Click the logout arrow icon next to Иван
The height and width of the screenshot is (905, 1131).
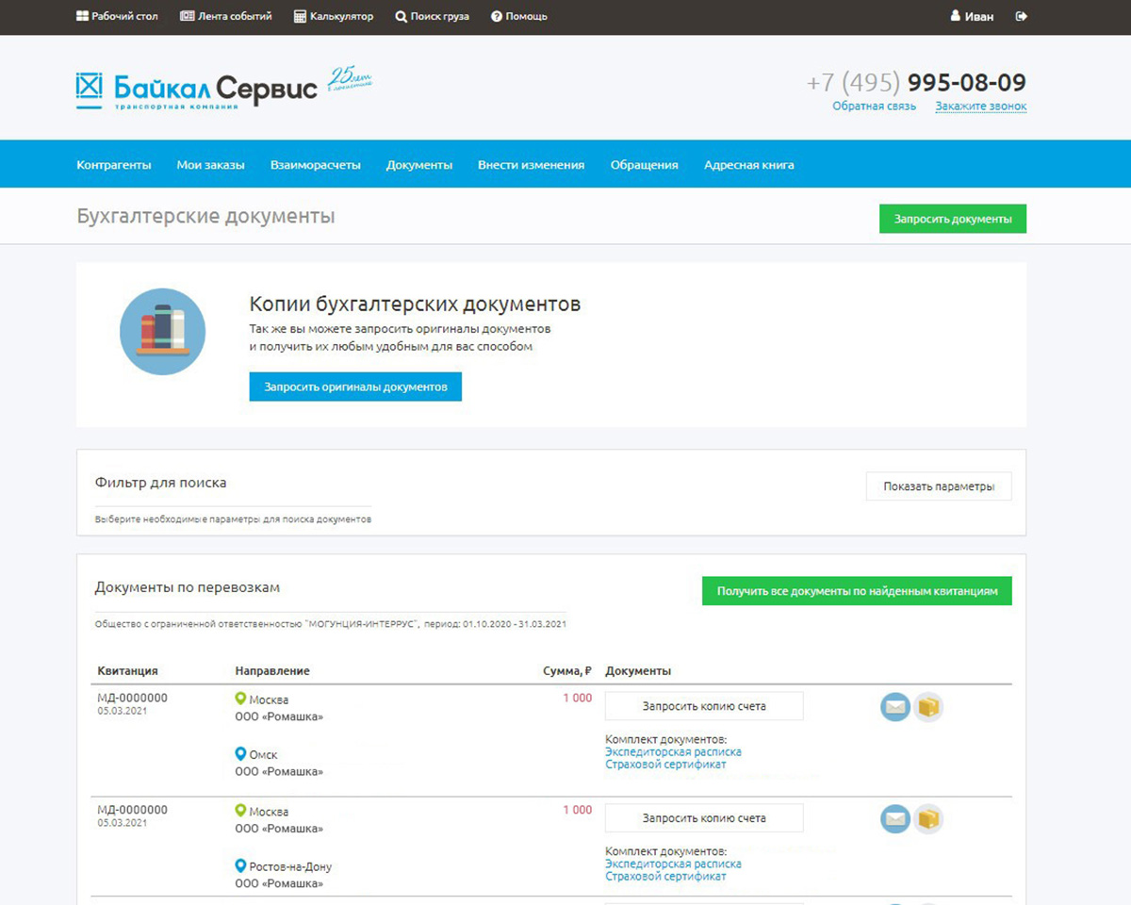pos(1021,16)
